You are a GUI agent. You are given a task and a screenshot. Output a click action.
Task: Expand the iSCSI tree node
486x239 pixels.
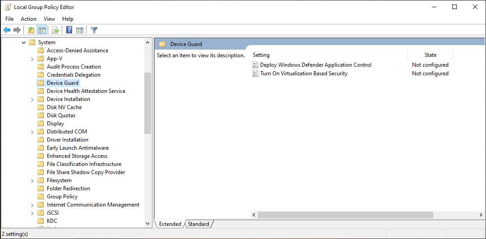(32, 213)
